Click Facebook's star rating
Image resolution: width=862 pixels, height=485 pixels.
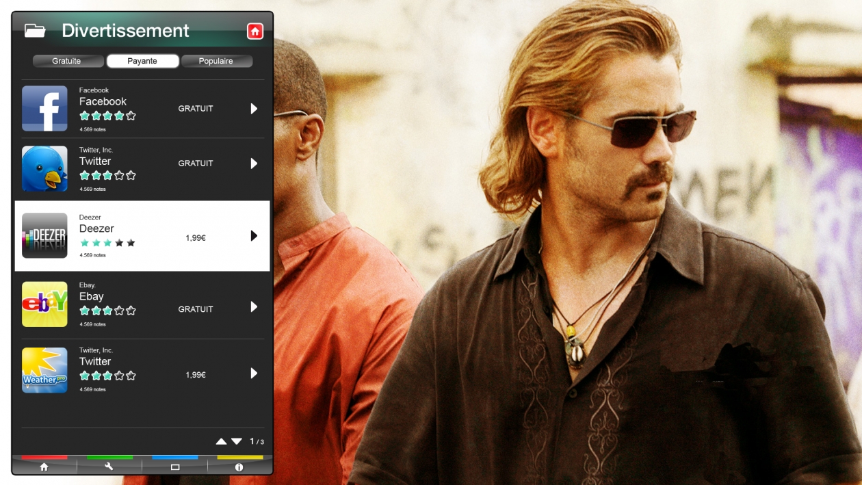click(x=107, y=116)
